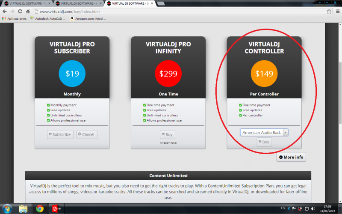Open Windows Explorer from the taskbar
The width and height of the screenshot is (342, 214).
click(x=23, y=209)
